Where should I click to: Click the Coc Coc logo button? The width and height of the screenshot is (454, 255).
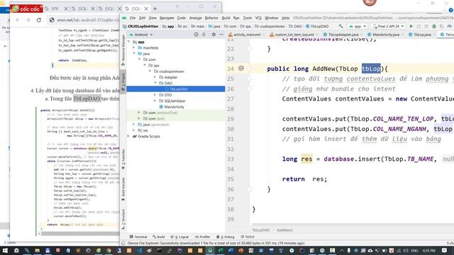[26, 8]
